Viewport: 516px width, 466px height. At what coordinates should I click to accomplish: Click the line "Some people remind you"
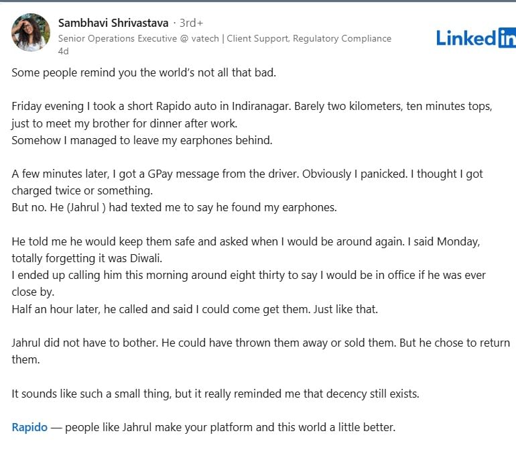(x=143, y=72)
